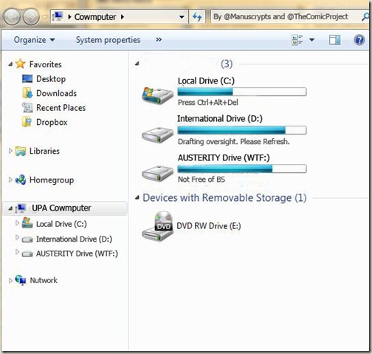Expand the Nutwork node

coord(10,281)
